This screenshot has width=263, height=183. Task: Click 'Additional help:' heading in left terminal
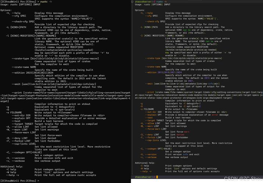(x=12, y=167)
